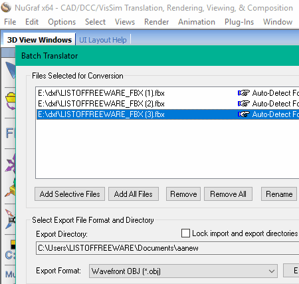Switch to the UI Layout Help tab
The image size is (299, 284).
tap(103, 40)
